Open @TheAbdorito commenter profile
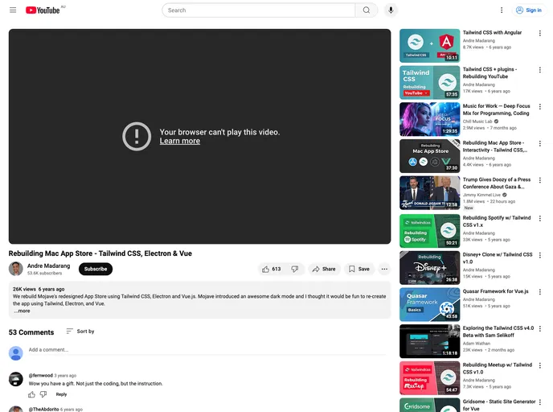553x412 pixels. pos(43,409)
